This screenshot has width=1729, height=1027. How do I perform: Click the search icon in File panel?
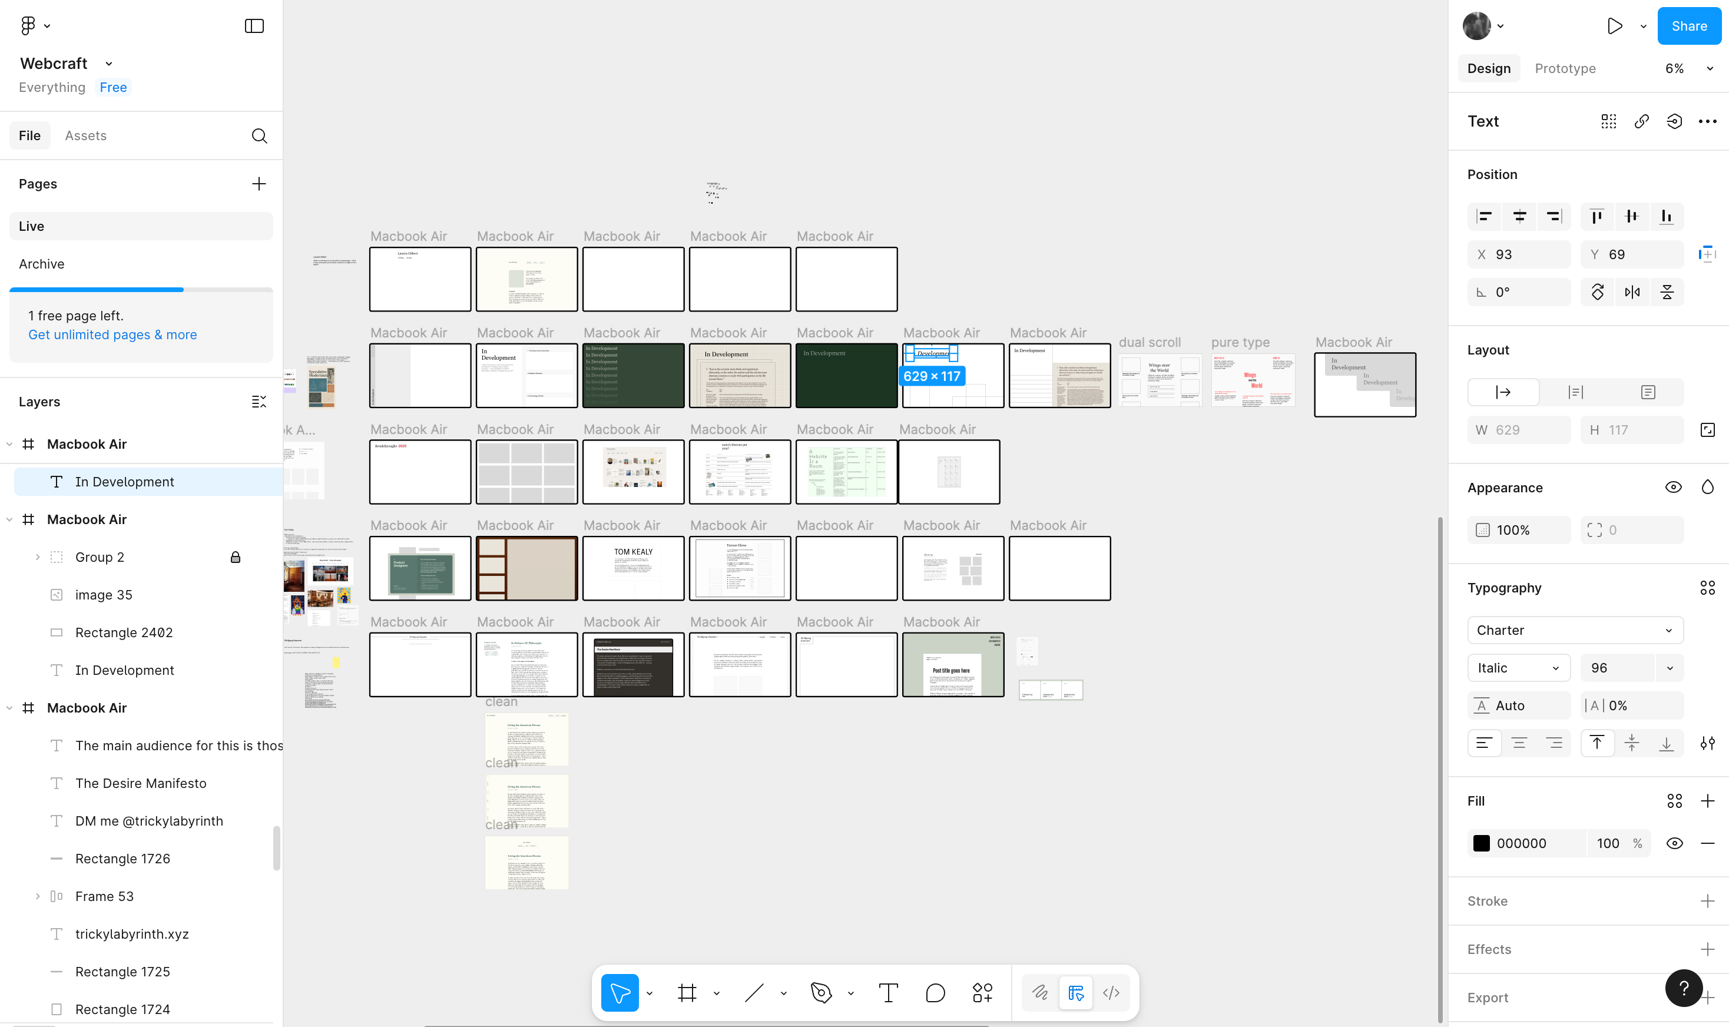pos(259,135)
